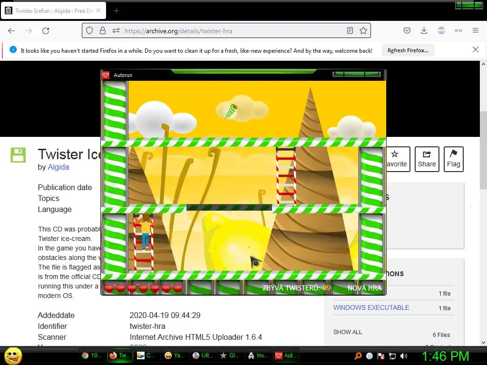
Task: Dismiss the Firefox refresh notification bar
Action: pyautogui.click(x=476, y=49)
